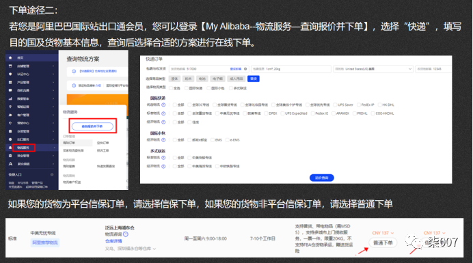Screen dimensions: 473x263
Task: Click the 资金管理 bank icon
Action: (x=10, y=156)
